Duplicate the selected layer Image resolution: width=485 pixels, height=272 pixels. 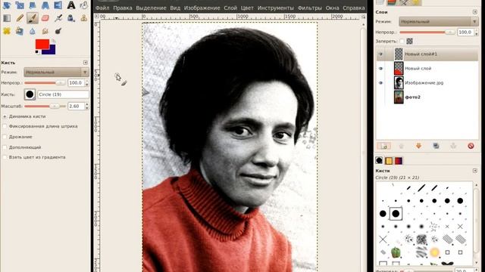[436, 146]
